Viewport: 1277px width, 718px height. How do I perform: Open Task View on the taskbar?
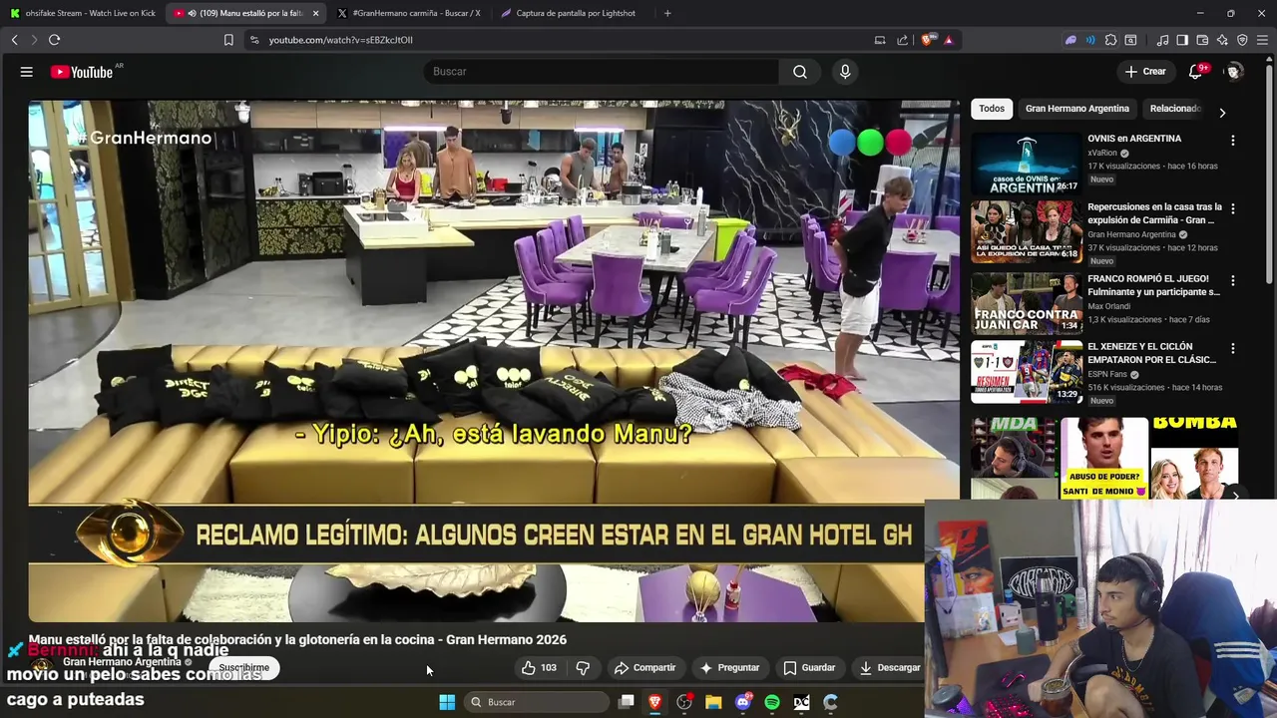pyautogui.click(x=627, y=702)
